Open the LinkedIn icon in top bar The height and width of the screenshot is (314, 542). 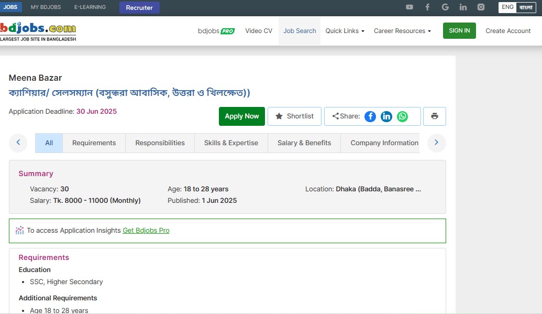point(463,7)
